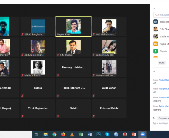Click muted mic icon on Tasnia tile
Screen dimensions: 169x138
[x=22, y=96]
